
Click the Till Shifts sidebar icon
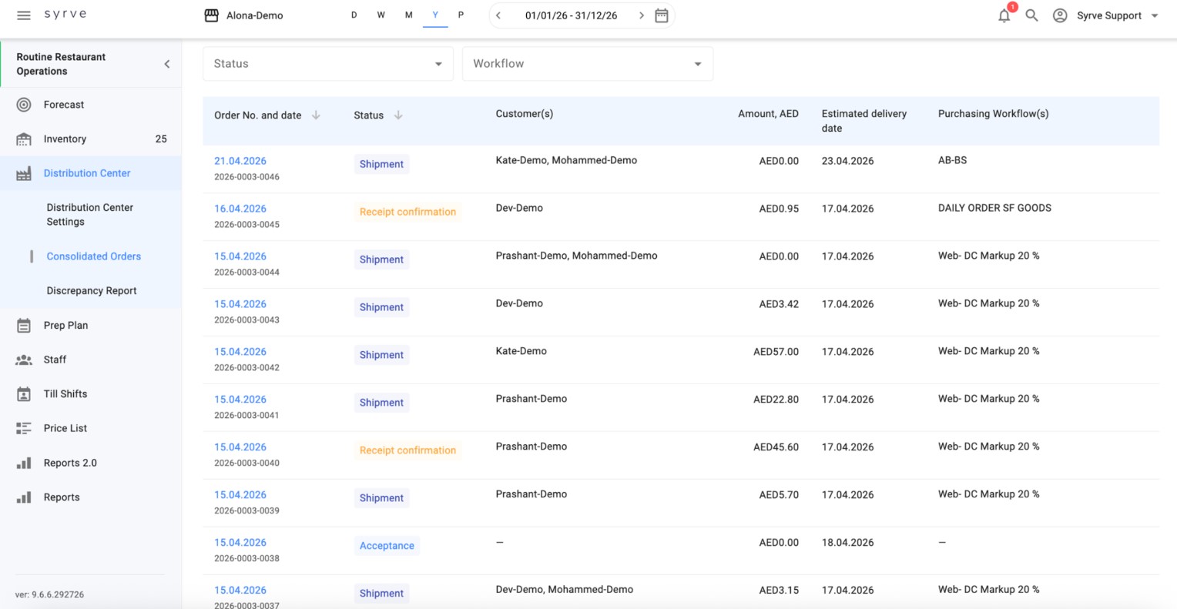point(24,394)
